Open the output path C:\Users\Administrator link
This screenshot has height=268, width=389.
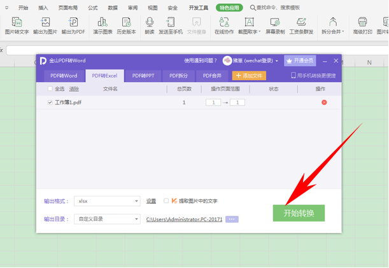coord(185,220)
